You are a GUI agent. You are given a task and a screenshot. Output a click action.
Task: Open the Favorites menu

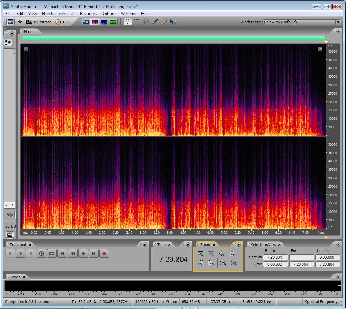(88, 14)
